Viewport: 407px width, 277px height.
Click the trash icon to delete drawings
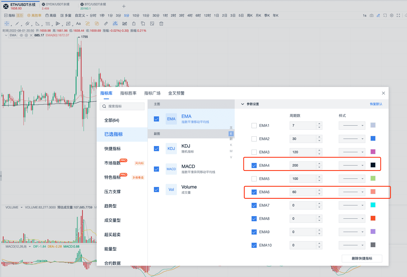pos(161,24)
